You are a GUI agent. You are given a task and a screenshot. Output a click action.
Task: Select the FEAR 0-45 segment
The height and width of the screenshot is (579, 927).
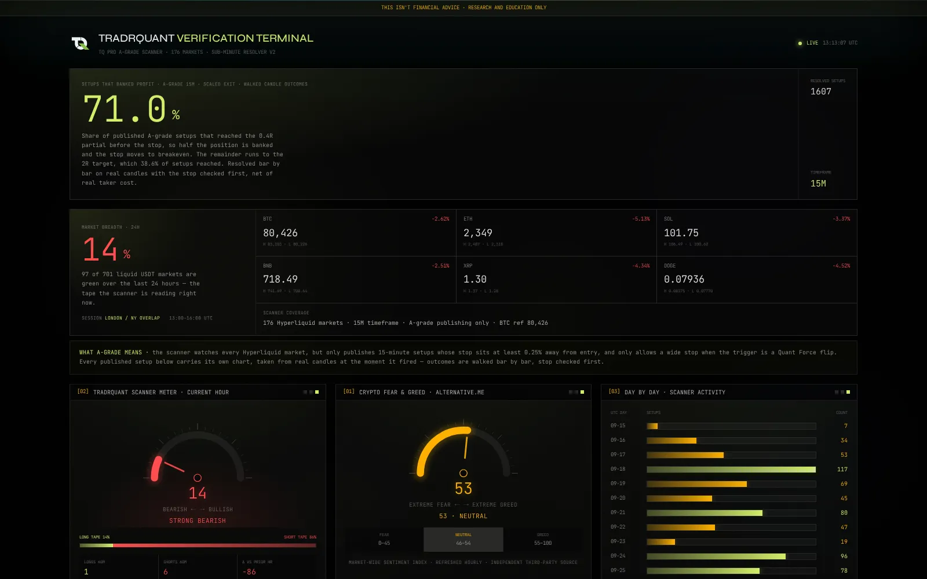(x=384, y=539)
